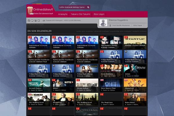Image resolution: width=174 pixels, height=116 pixels.
Task: Open the Twitter social icon
Action: point(32,20)
